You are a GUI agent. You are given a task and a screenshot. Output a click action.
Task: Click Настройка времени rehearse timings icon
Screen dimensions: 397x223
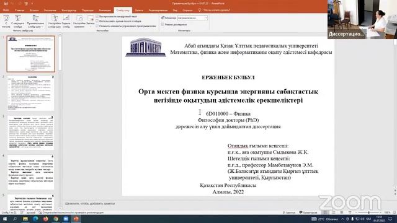pyautogui.click(x=79, y=22)
